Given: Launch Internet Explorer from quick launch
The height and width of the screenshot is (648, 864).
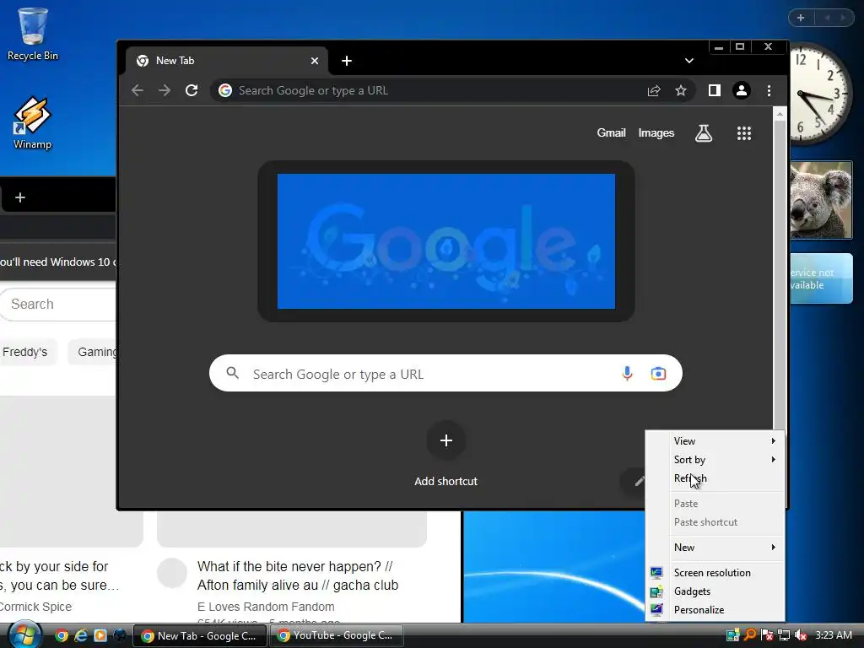Looking at the screenshot, I should [x=80, y=636].
